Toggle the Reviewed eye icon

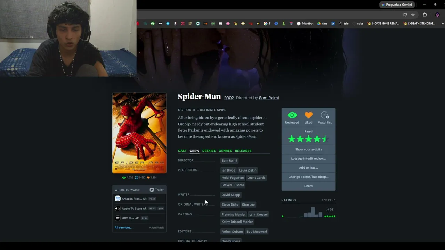click(x=292, y=115)
